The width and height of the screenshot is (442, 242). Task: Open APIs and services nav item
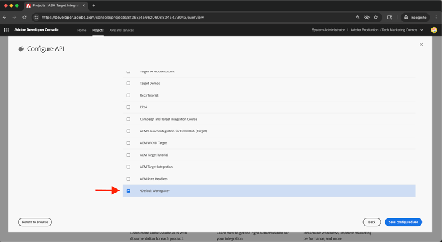(121, 30)
